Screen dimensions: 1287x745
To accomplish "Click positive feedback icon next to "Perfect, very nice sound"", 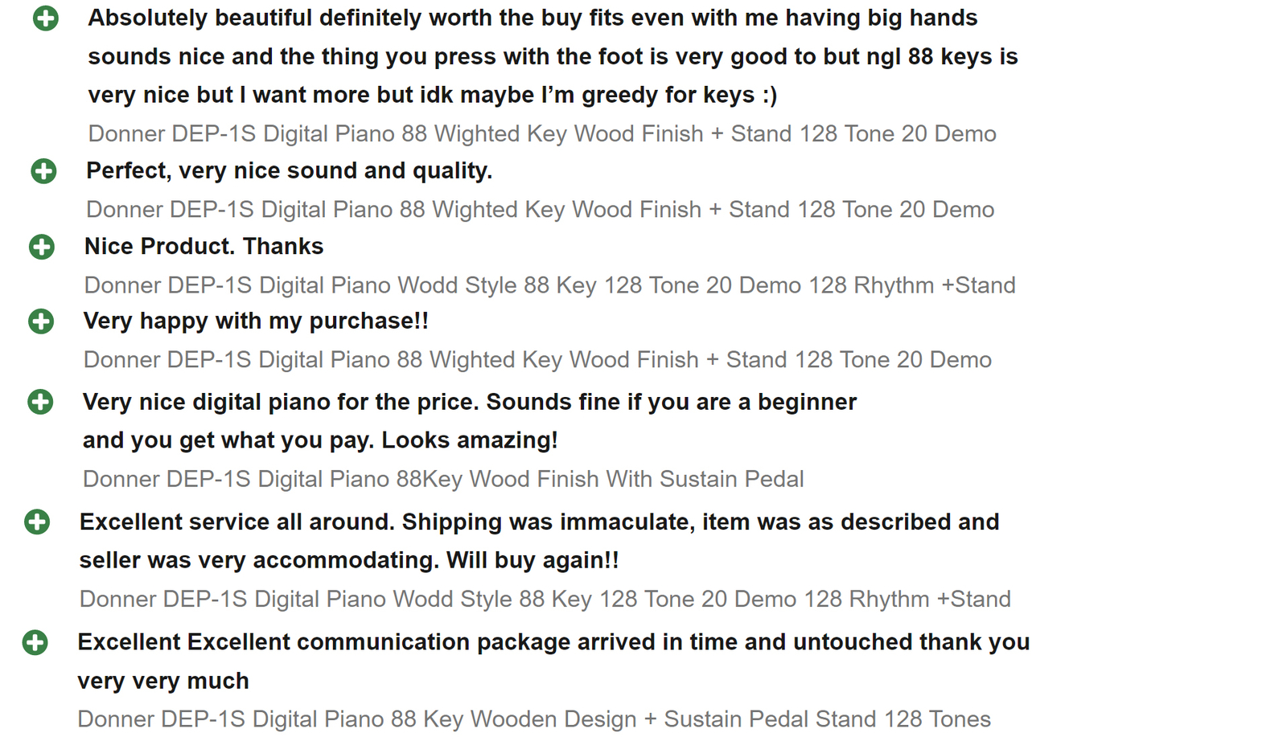I will (43, 171).
